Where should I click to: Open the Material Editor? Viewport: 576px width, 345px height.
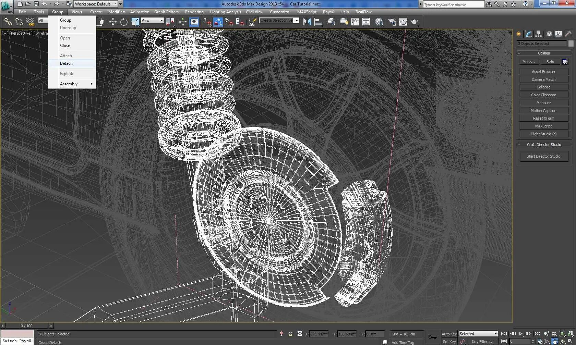[x=379, y=22]
